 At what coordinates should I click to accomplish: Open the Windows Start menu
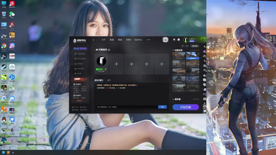click(3, 152)
